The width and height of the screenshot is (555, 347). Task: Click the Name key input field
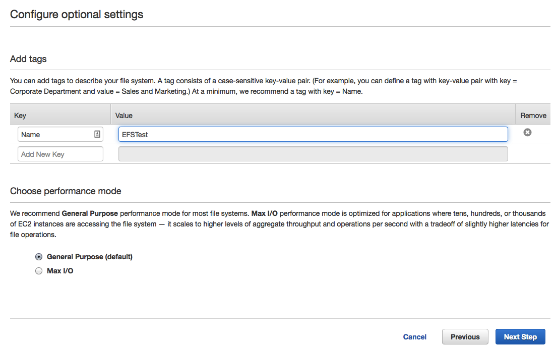click(60, 135)
